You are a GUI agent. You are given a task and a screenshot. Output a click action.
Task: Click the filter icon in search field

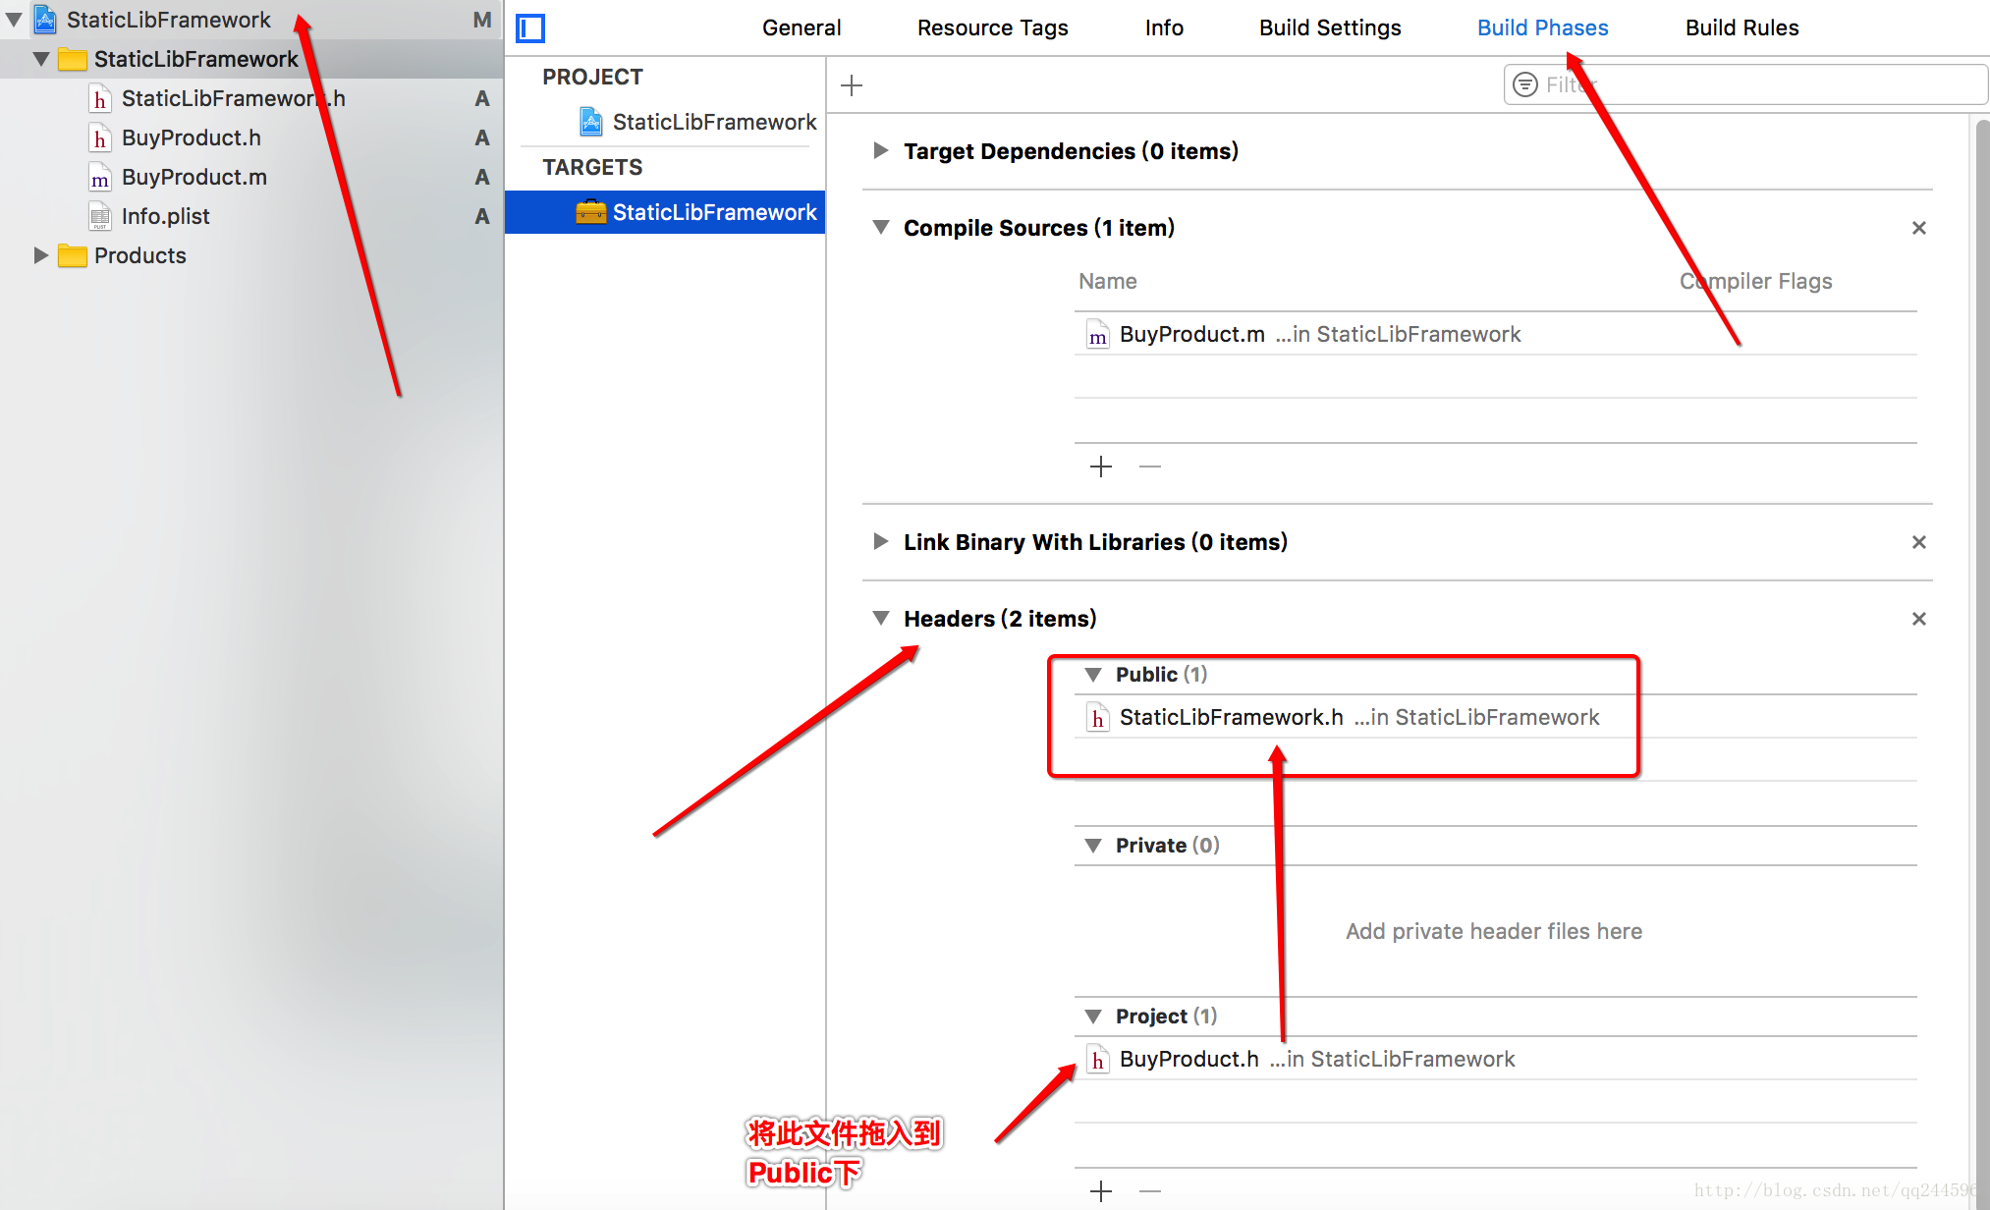(1524, 85)
